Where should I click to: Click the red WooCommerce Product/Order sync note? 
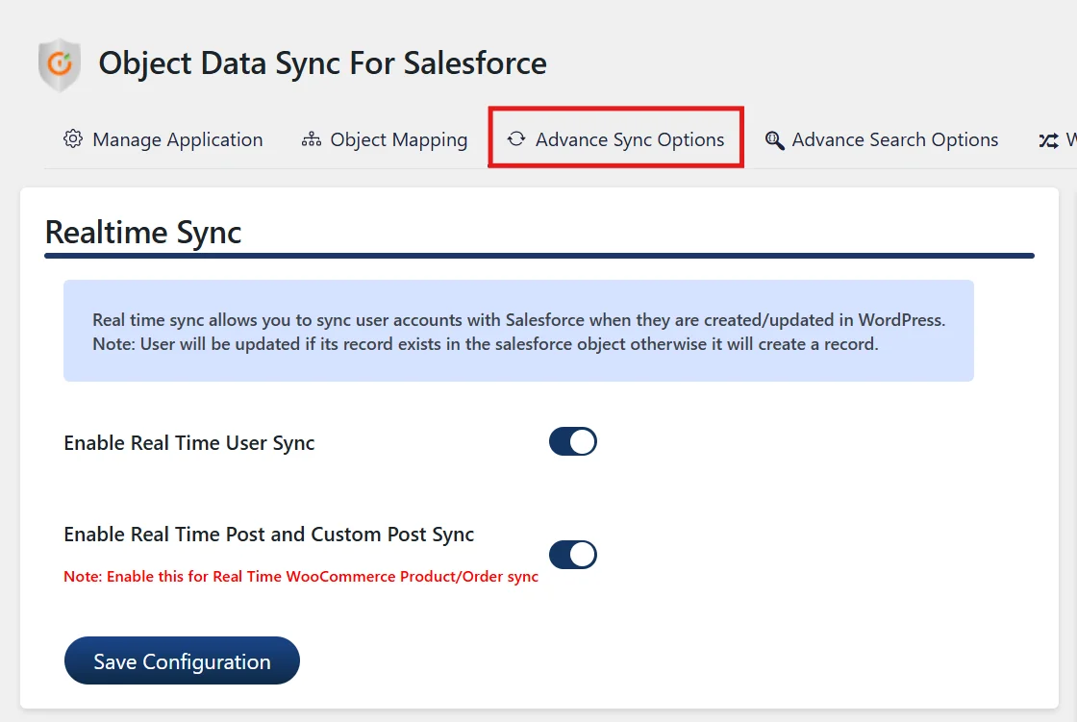pyautogui.click(x=301, y=577)
